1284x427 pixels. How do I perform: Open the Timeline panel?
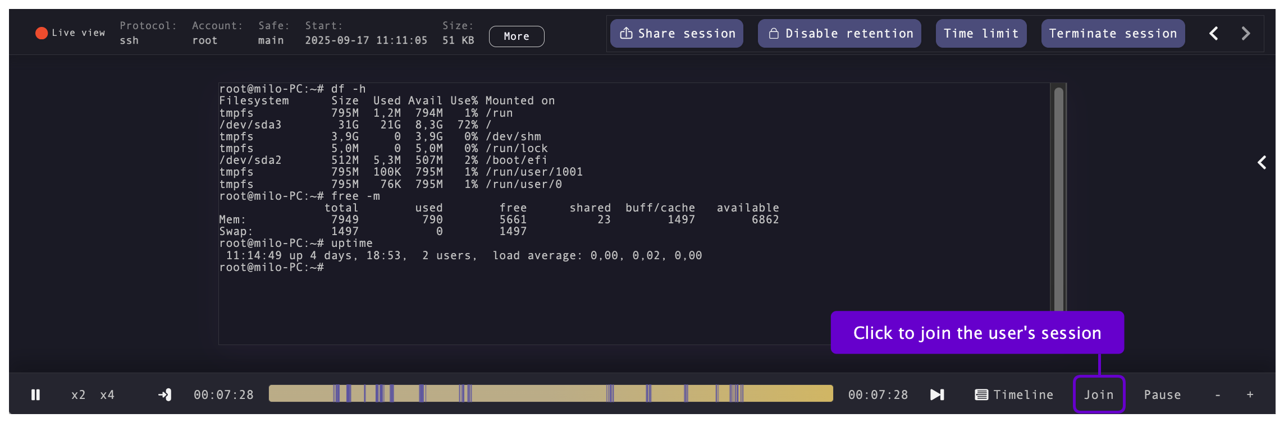click(x=1014, y=395)
